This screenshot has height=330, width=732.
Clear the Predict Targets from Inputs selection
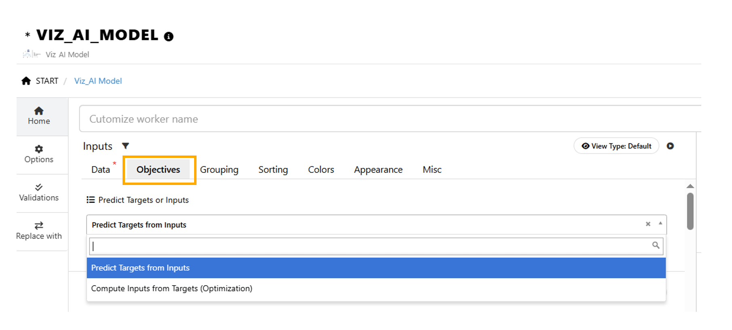pyautogui.click(x=648, y=224)
